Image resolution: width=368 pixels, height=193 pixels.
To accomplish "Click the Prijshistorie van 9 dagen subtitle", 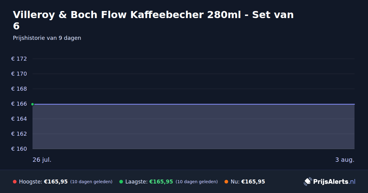I will 47,38.
